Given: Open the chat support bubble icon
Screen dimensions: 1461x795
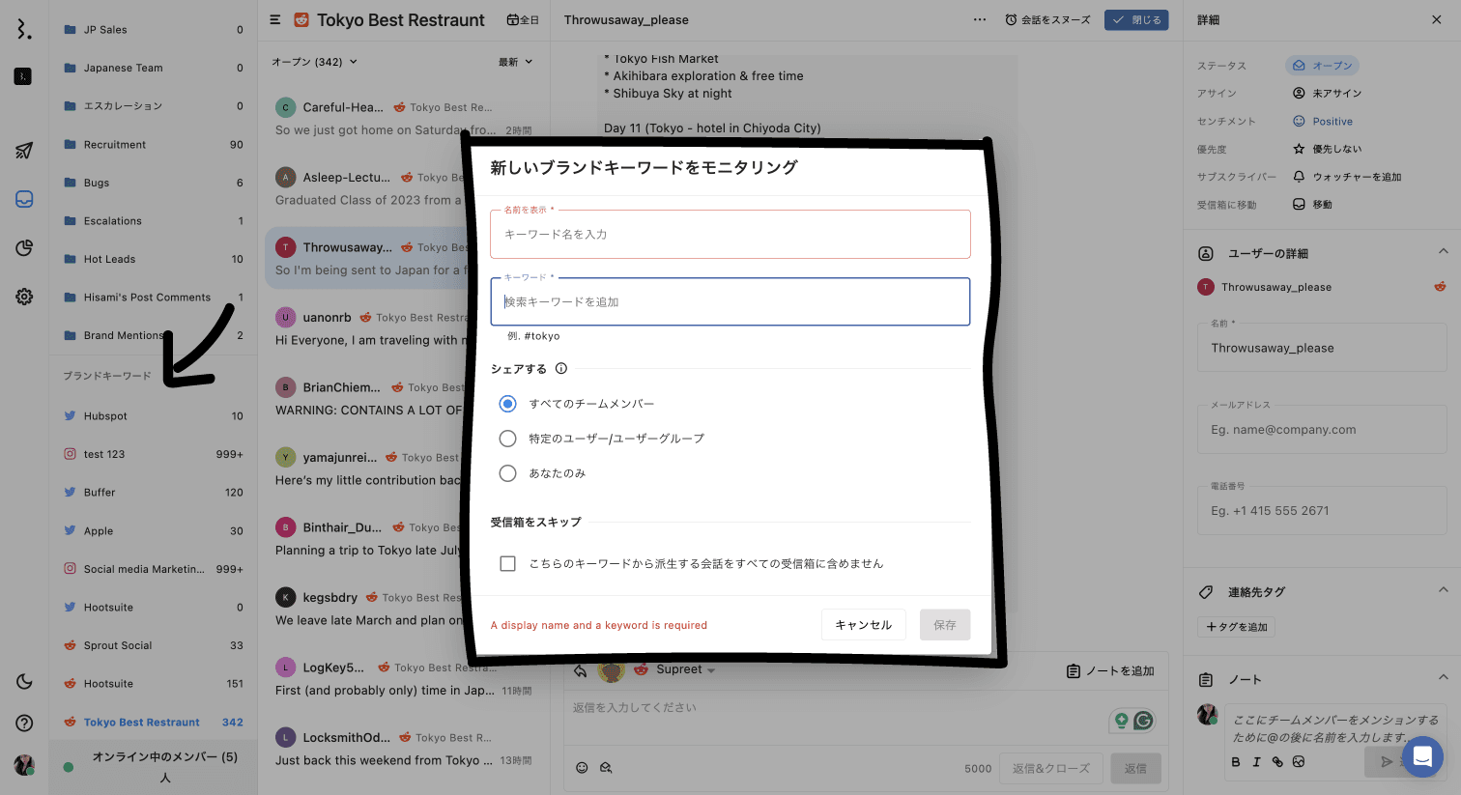Looking at the screenshot, I should 1421,756.
